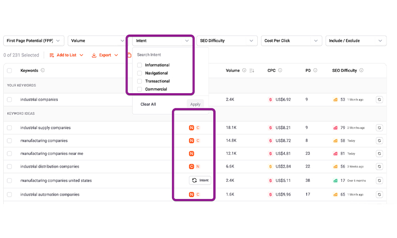Viewport: 397px width, 238px height.
Task: Click the Volume column info icon
Action: click(x=244, y=70)
